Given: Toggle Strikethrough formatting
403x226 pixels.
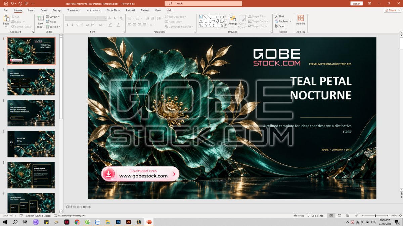Looking at the screenshot, I should click(x=88, y=25).
